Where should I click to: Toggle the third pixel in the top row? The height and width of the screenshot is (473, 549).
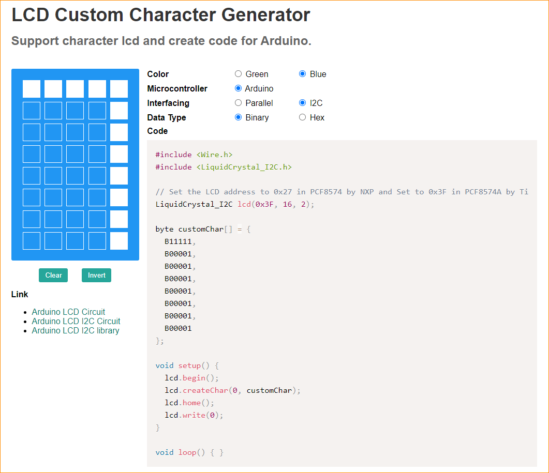pyautogui.click(x=75, y=89)
